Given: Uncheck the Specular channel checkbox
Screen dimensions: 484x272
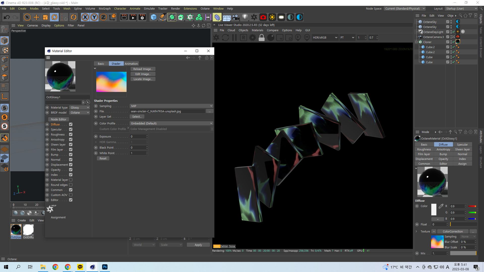Looking at the screenshot, I should 71,129.
